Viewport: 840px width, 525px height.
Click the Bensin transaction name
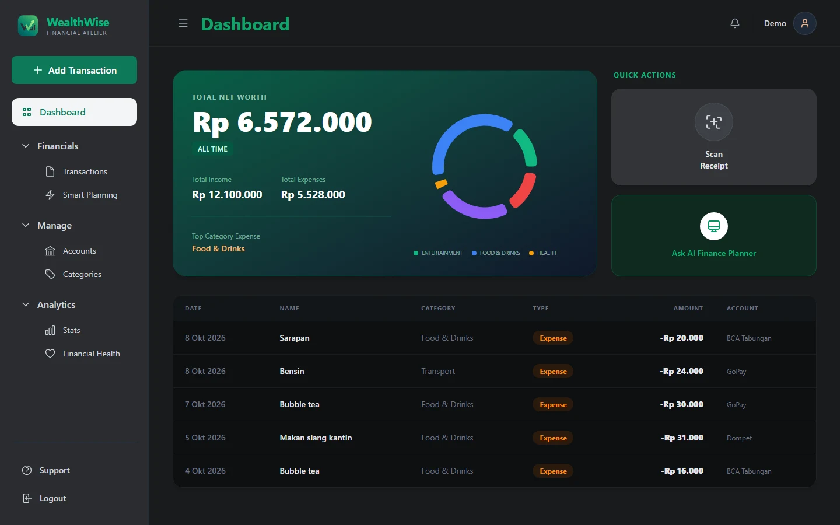(292, 371)
